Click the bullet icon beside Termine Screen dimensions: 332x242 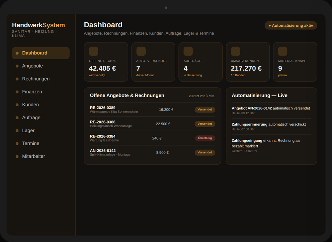[x=17, y=144]
